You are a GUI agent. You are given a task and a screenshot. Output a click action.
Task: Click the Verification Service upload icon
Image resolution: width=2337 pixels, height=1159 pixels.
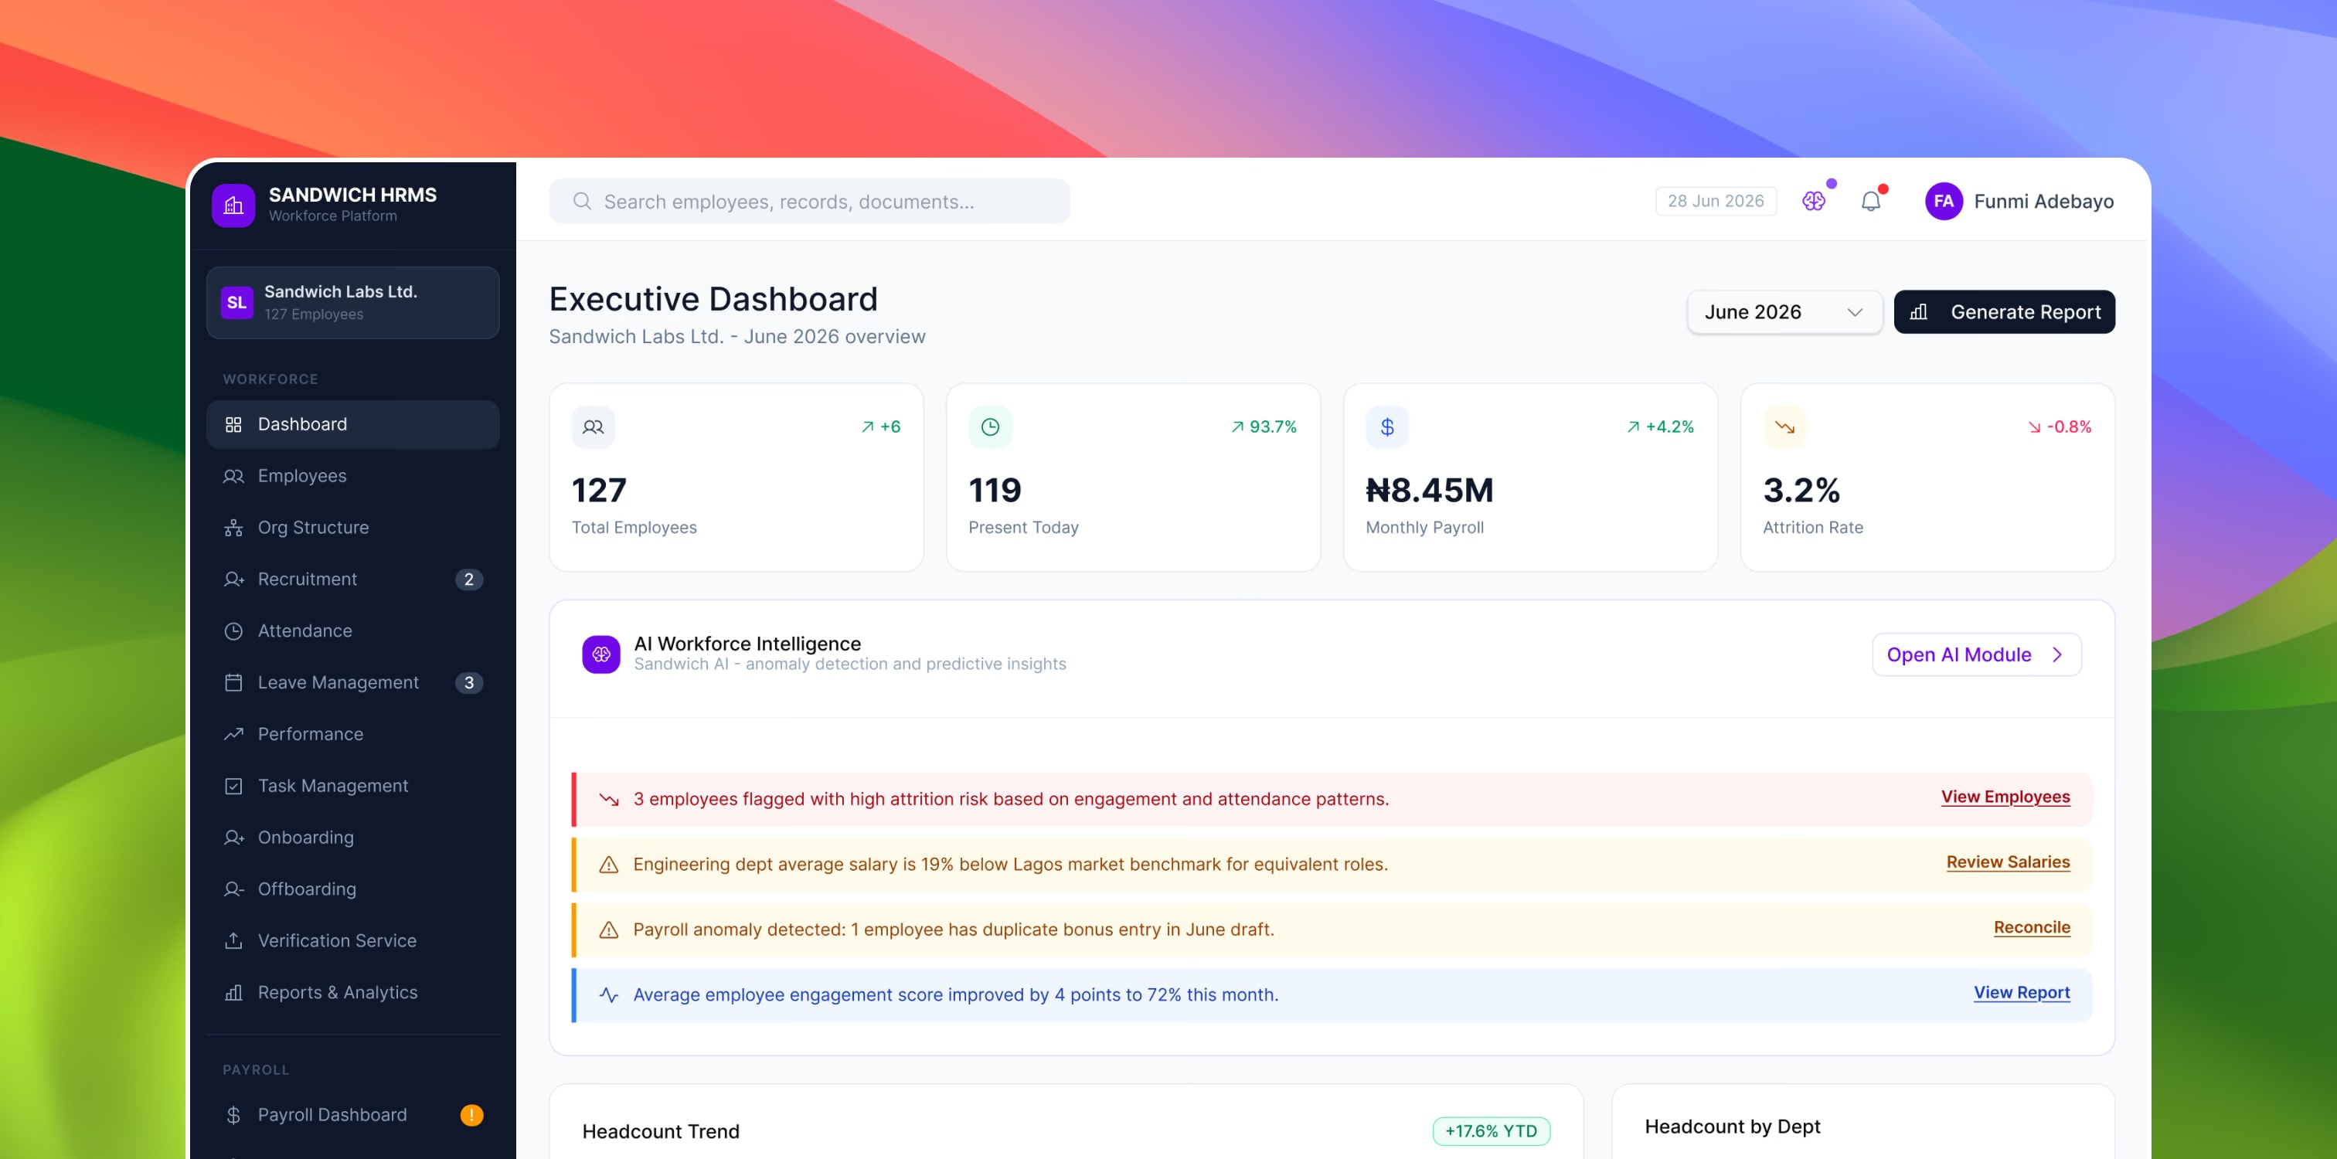click(233, 940)
